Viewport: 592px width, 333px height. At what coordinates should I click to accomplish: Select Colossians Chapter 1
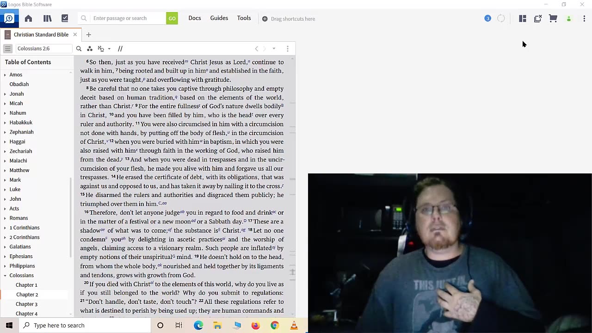point(26,285)
